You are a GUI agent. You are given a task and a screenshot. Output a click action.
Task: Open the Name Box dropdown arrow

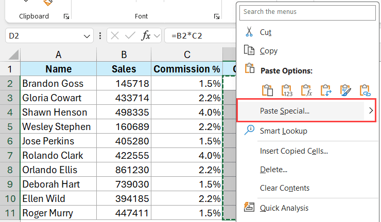tap(87, 36)
